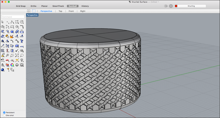Toggle Planar mode
This screenshot has width=220, height=118.
coord(44,6)
